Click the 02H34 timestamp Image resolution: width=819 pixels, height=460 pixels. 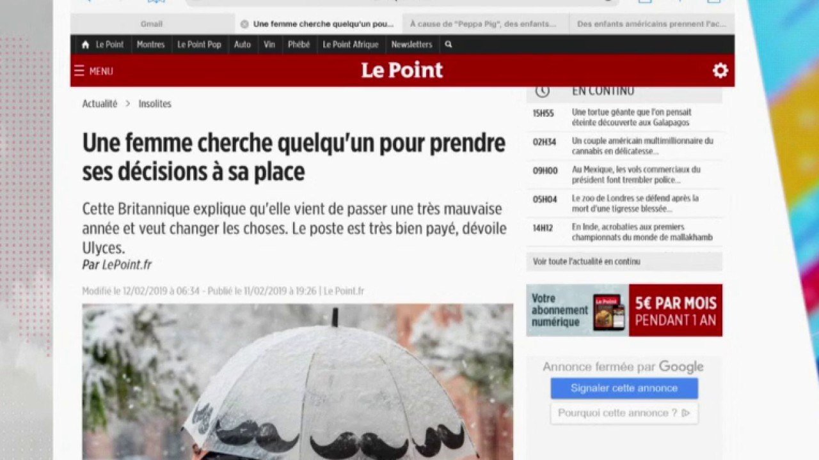[x=545, y=142]
